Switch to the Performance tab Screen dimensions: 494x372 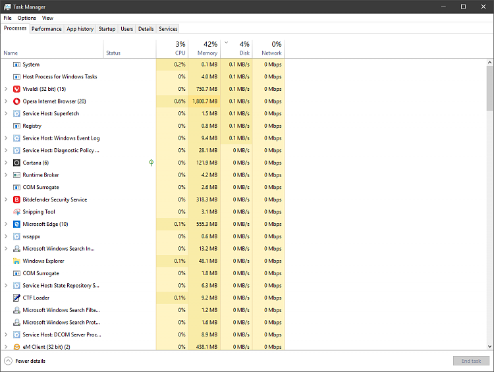tap(47, 29)
